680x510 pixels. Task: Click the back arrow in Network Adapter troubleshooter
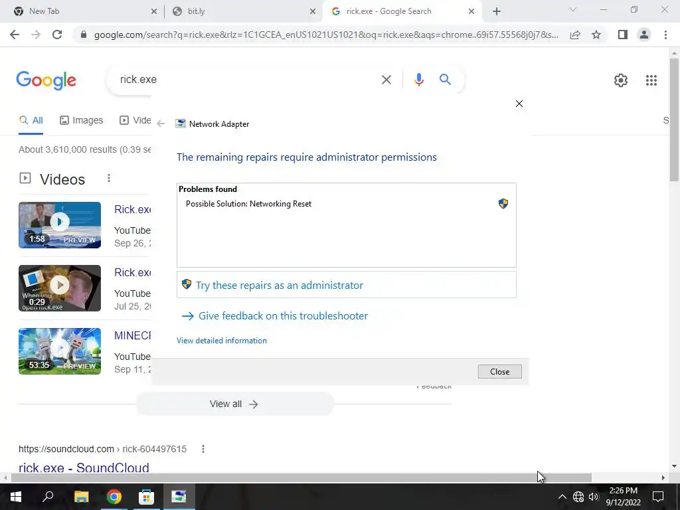pos(161,124)
